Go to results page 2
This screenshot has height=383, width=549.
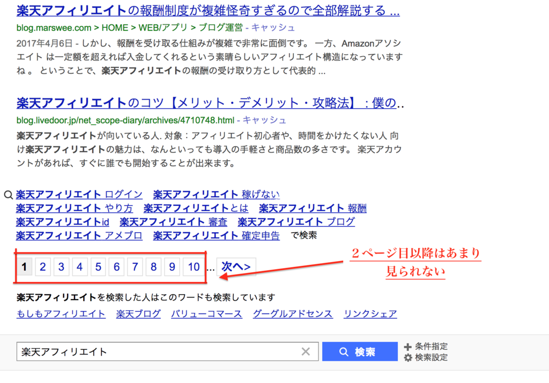click(43, 267)
